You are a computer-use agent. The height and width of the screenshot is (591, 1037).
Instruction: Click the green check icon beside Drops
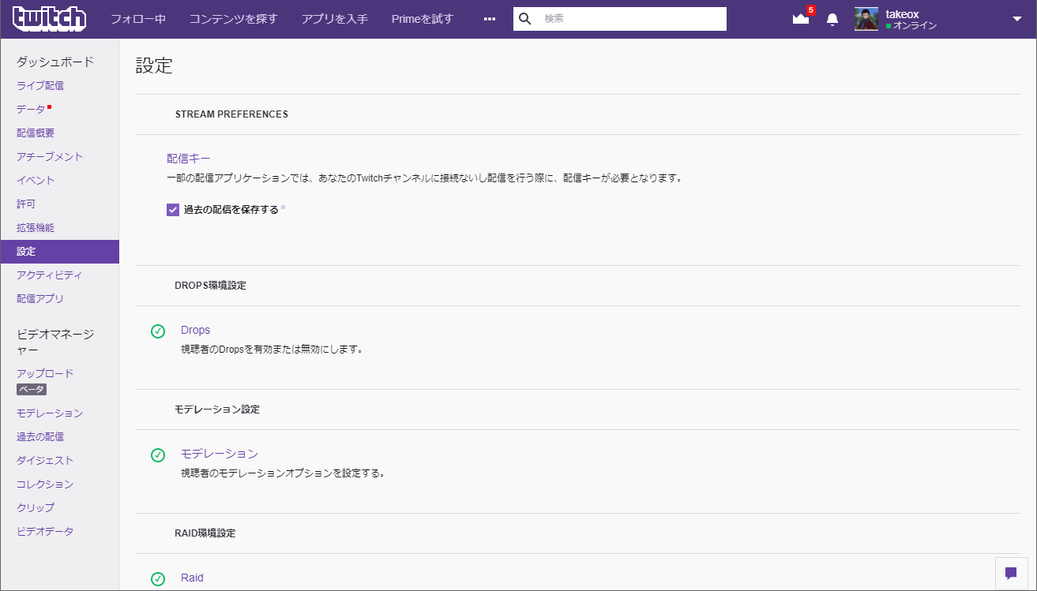tap(158, 331)
